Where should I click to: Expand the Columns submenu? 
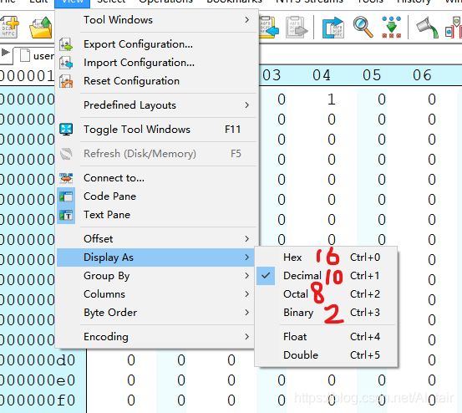point(155,294)
